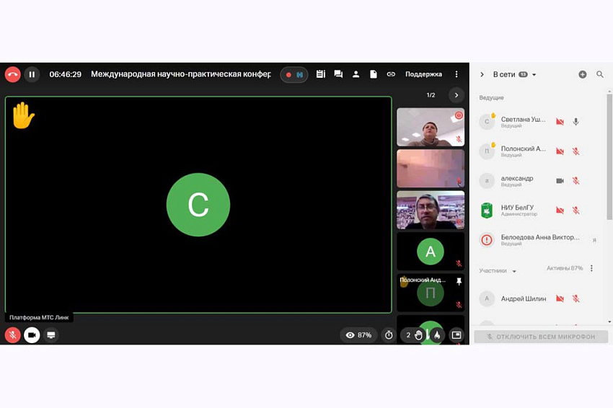
Task: Toggle your camera in bottom bar
Action: point(32,335)
